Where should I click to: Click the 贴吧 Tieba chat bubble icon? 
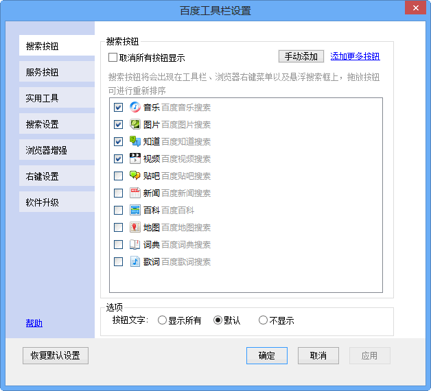coord(135,176)
